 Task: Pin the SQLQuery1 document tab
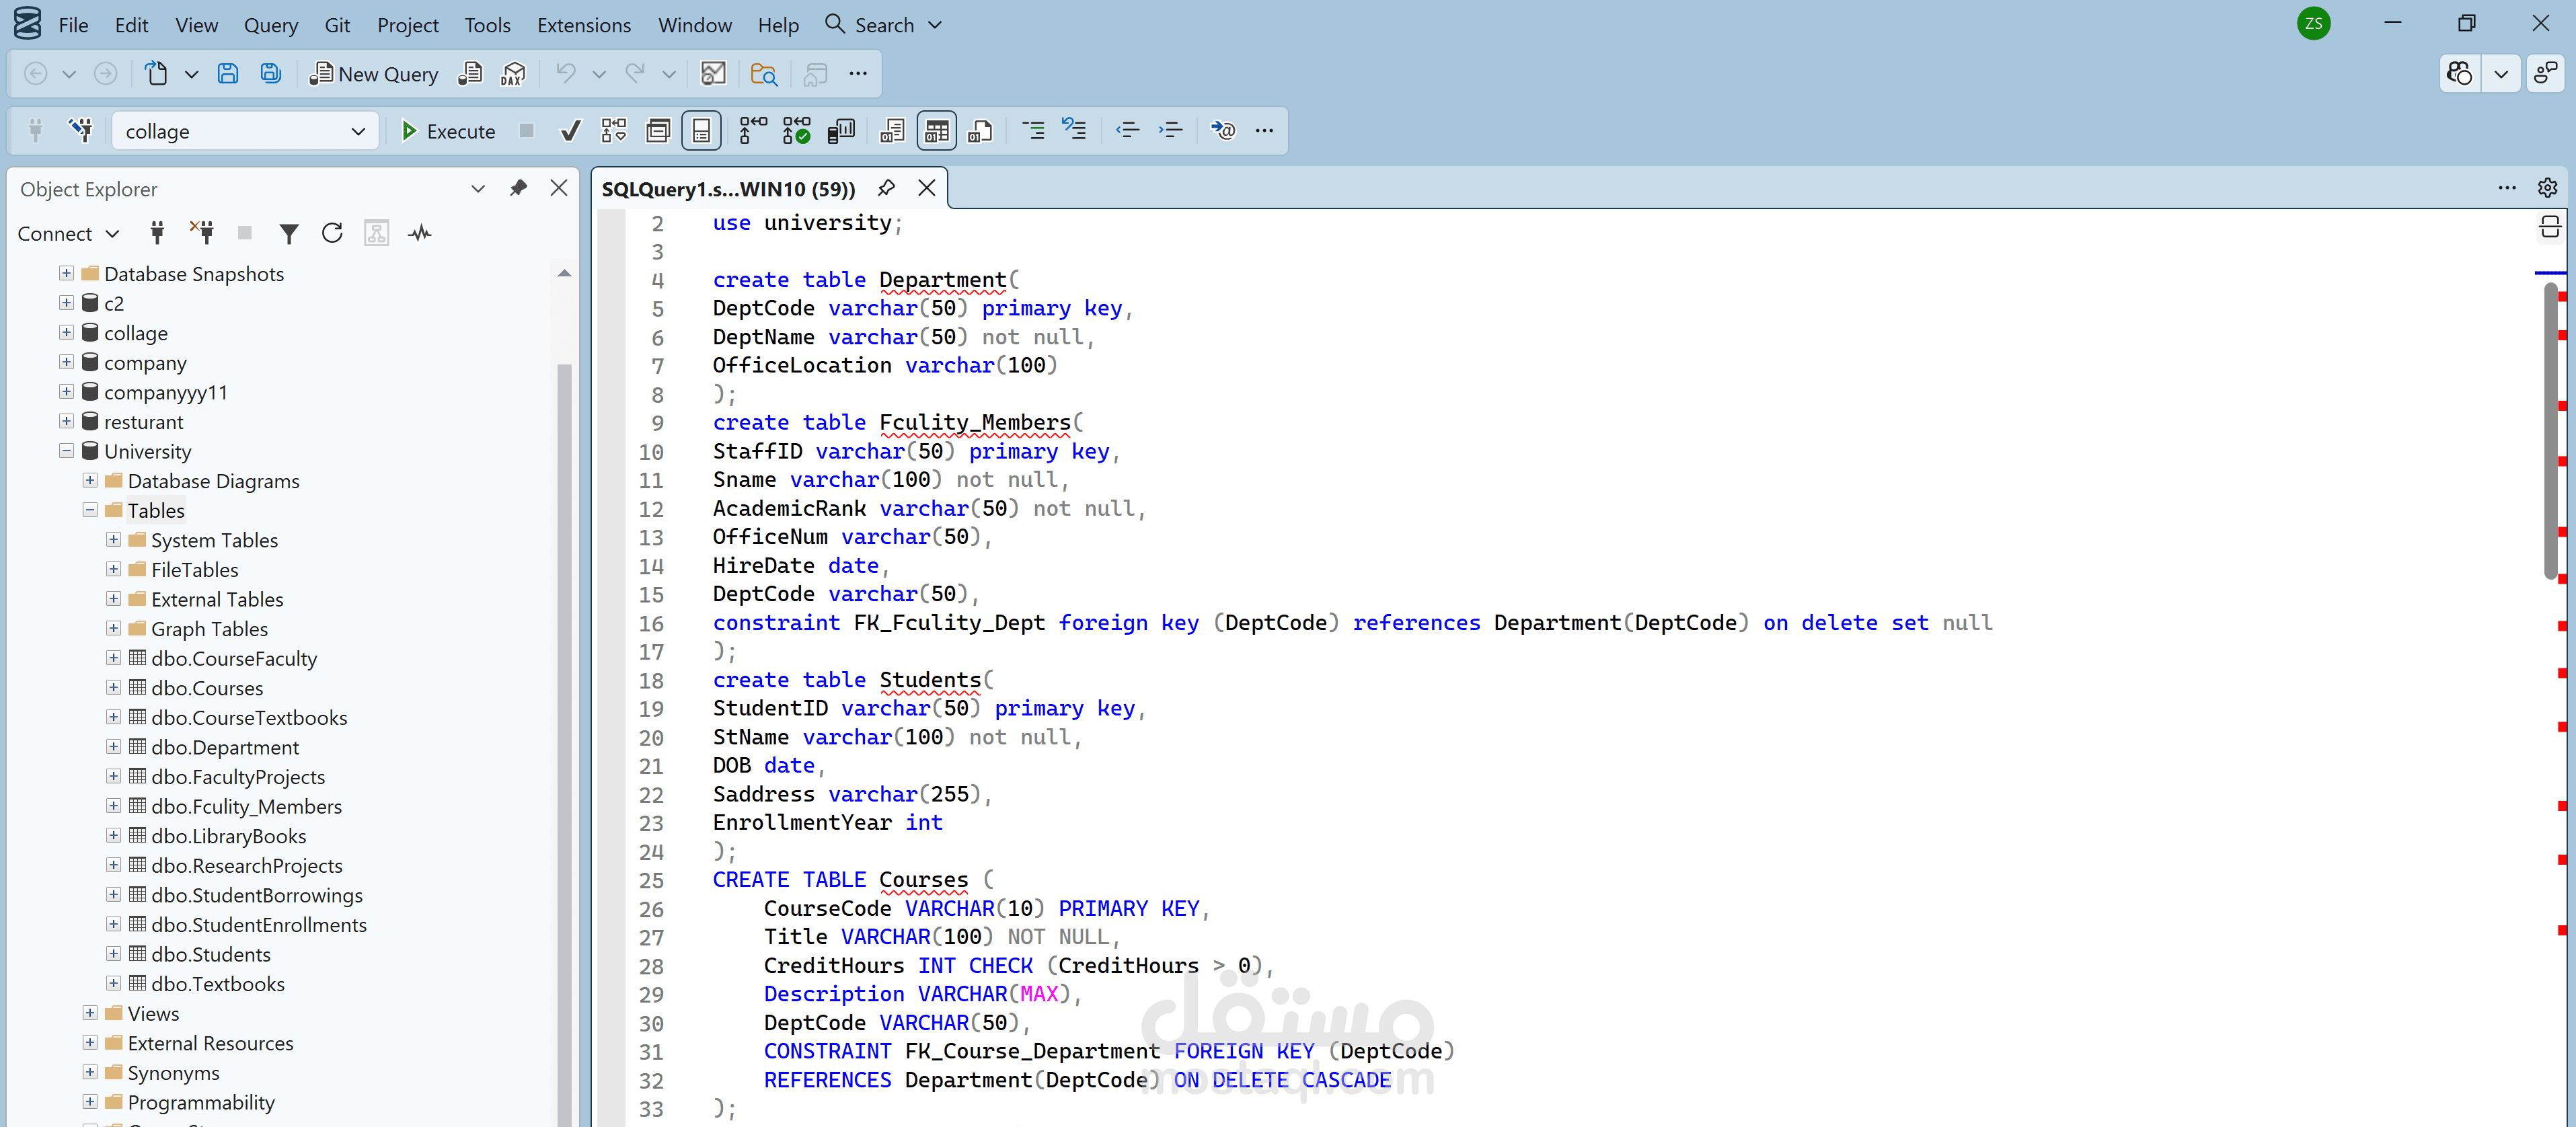click(x=886, y=188)
